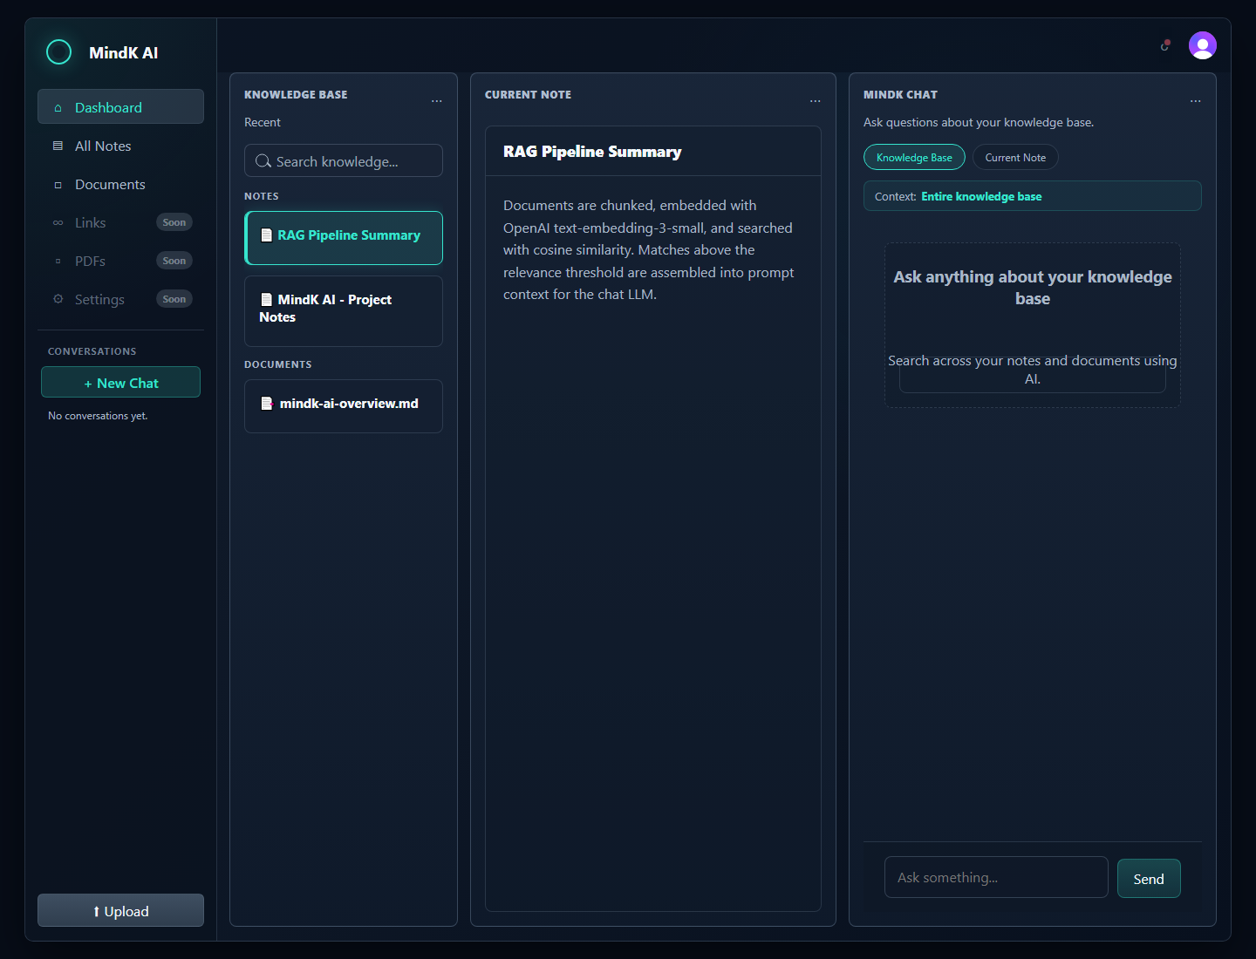1256x959 pixels.
Task: Click the infinity icon beside Links
Action: [58, 223]
